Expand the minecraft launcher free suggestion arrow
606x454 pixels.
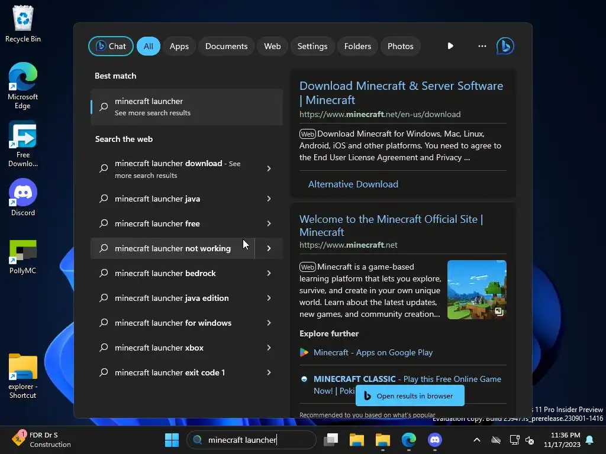[x=269, y=223]
